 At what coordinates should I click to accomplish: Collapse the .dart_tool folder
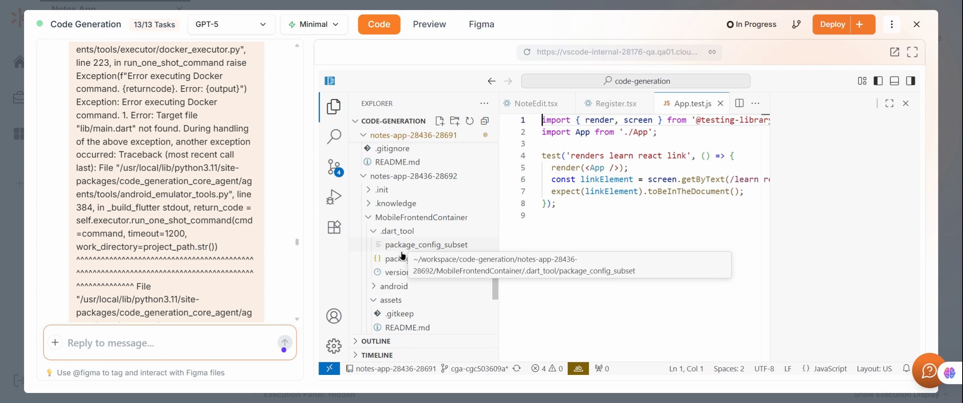(373, 231)
